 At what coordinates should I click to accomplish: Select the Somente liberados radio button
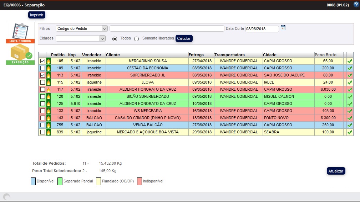(x=136, y=39)
